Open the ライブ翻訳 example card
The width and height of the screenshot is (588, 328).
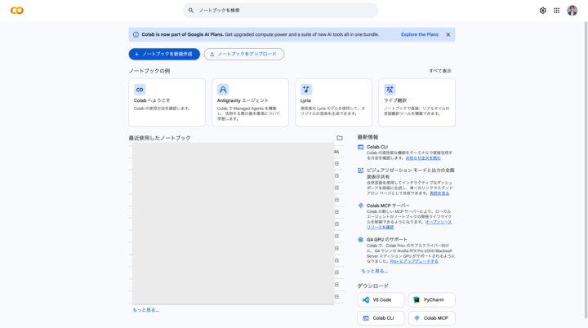tap(416, 102)
